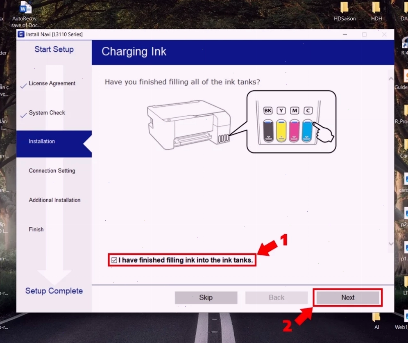Select the Finish step
Viewport: 408px width, 343px height.
tap(36, 229)
